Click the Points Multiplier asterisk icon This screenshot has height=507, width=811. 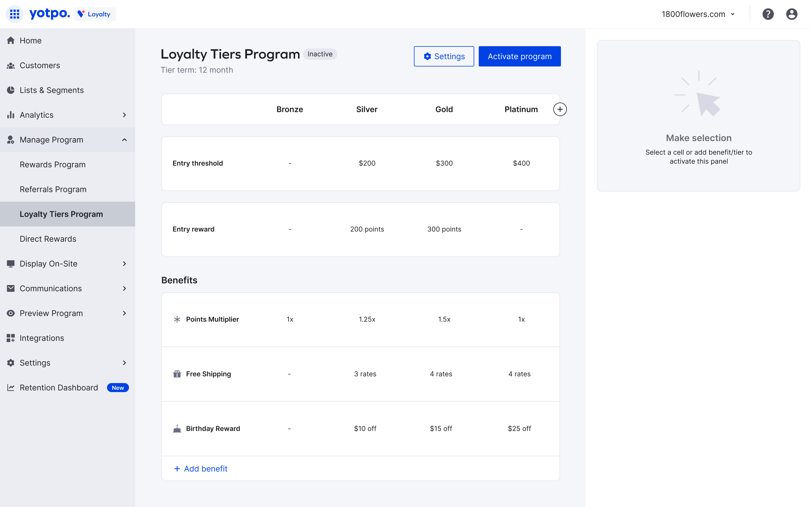click(177, 319)
